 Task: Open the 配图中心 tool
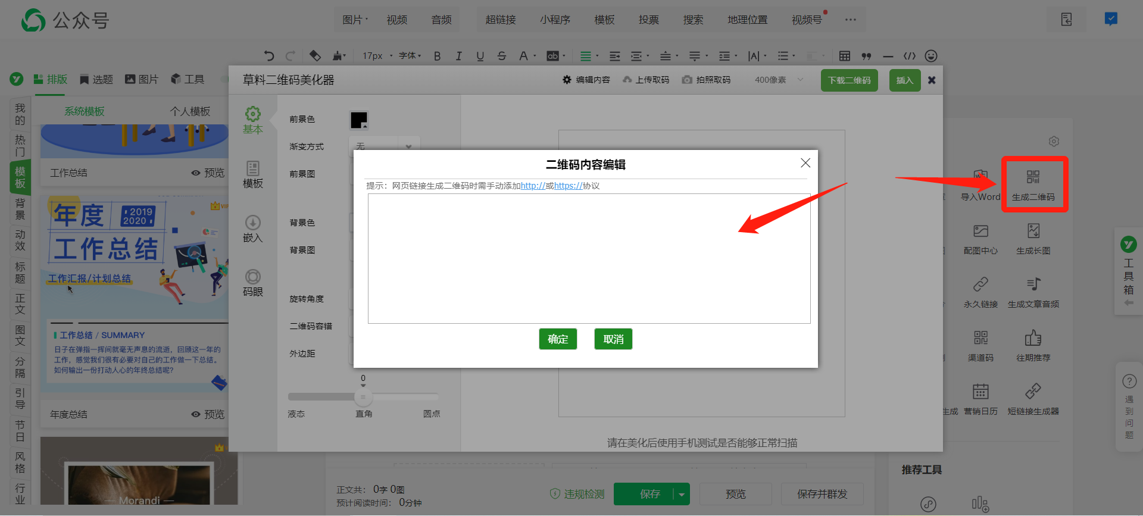click(980, 239)
